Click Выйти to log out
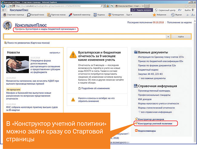197x149 pixels. (x=189, y=10)
